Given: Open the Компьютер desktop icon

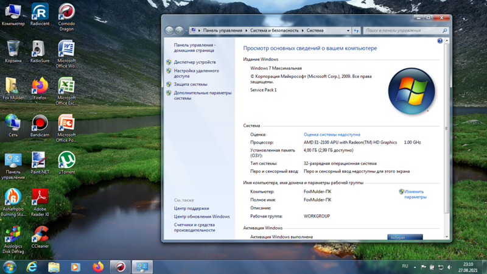Looking at the screenshot, I should coord(13,15).
